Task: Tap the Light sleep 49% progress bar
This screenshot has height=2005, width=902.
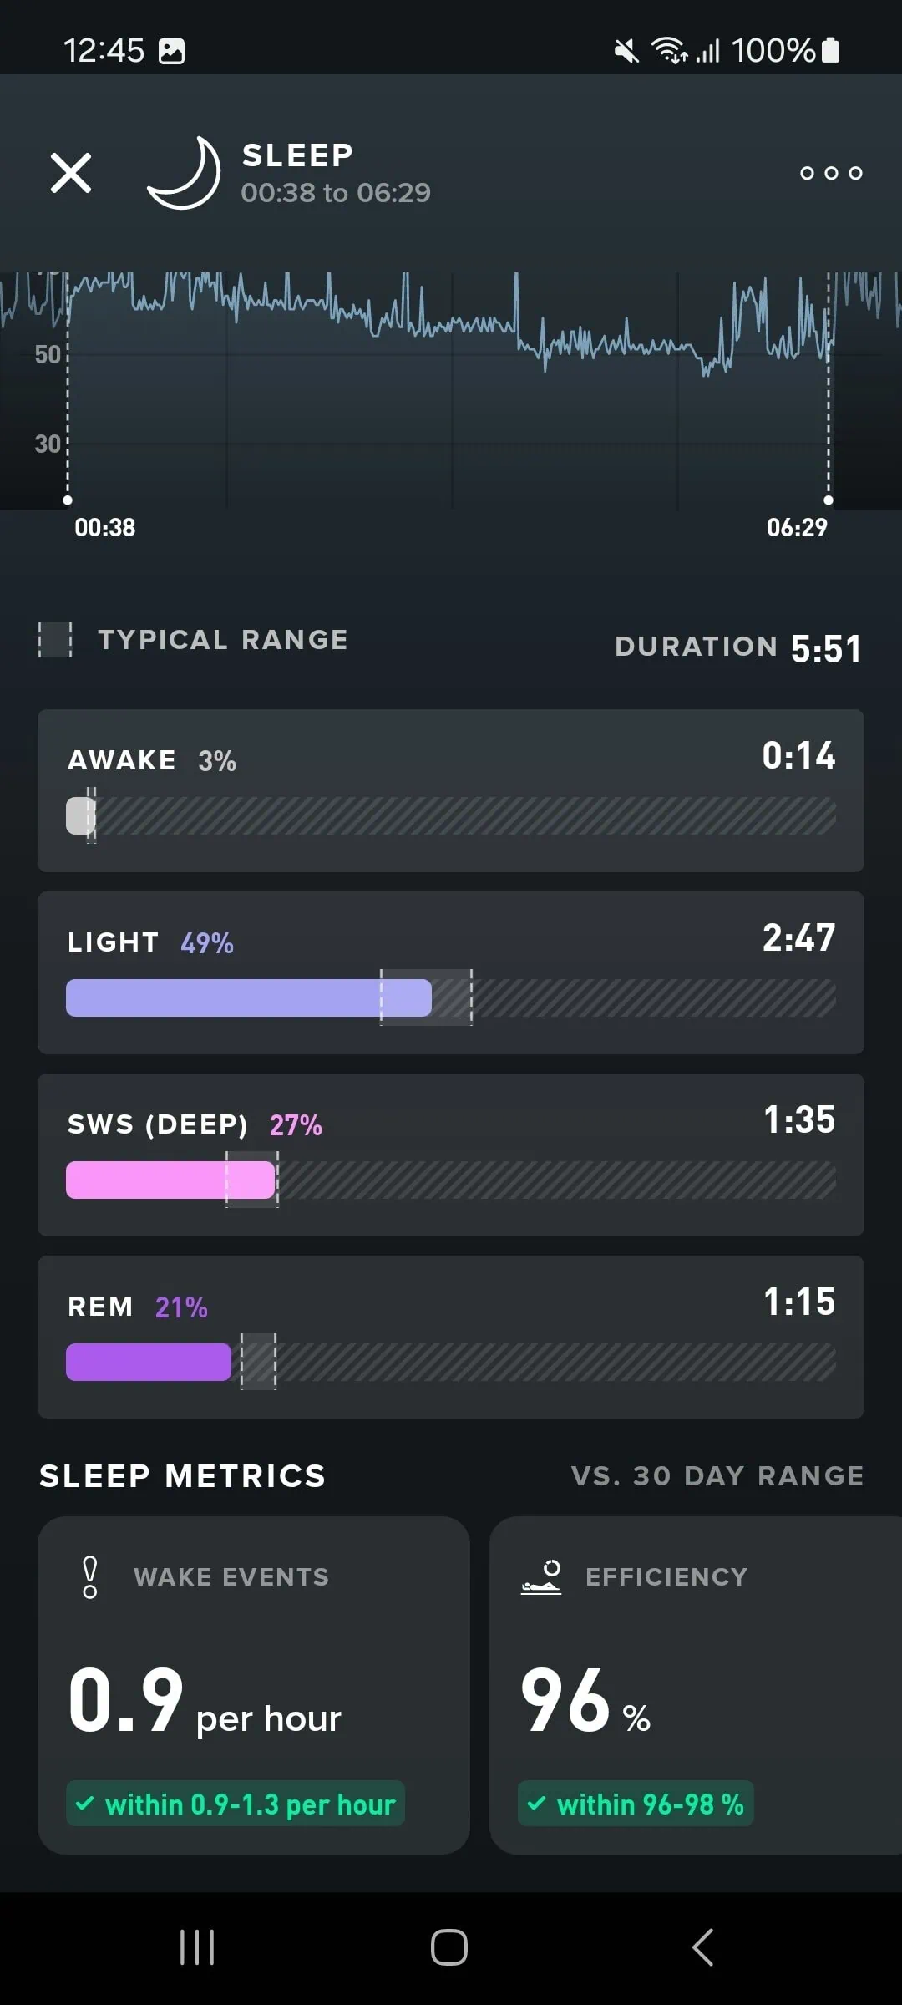Action: pos(249,998)
